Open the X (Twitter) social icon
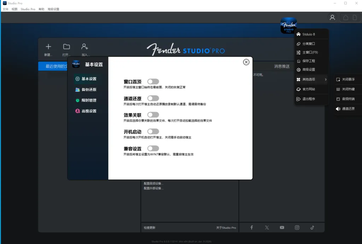Screen dimensions: 362x244 pyautogui.click(x=267, y=228)
